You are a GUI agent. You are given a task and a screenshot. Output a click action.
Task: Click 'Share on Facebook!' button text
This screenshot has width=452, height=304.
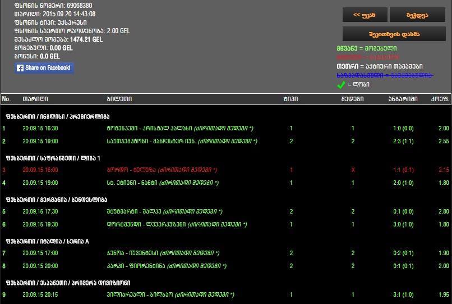[x=48, y=68]
